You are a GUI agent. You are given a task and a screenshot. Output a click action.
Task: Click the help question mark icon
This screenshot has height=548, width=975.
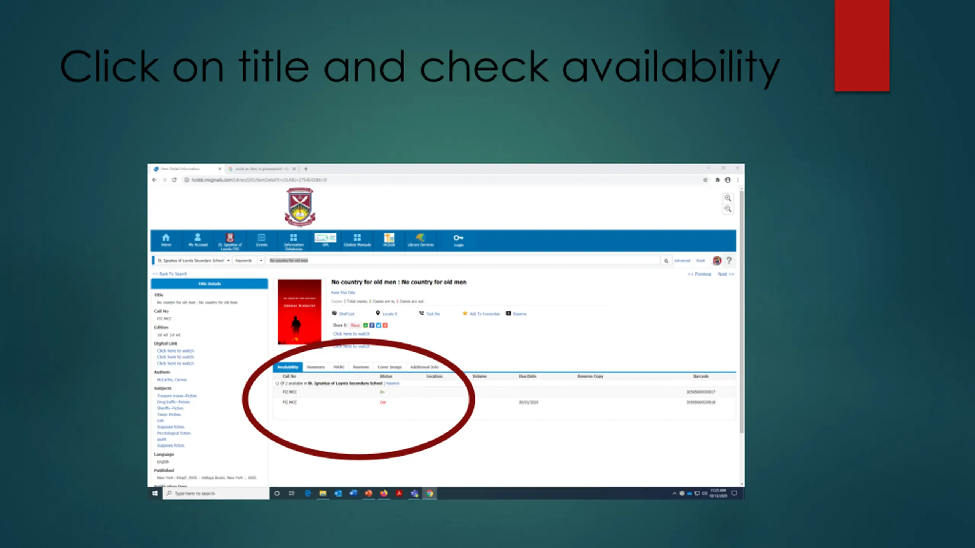729,261
